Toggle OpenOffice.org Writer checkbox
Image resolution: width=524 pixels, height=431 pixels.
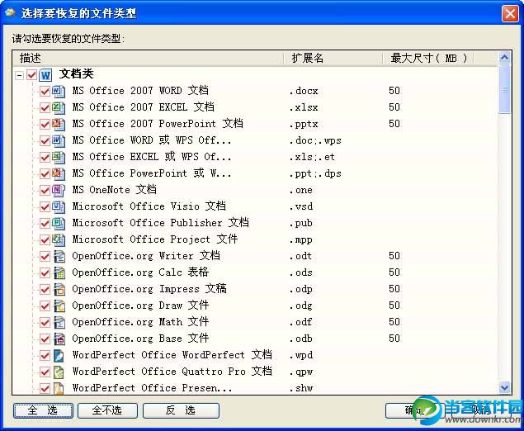click(45, 256)
